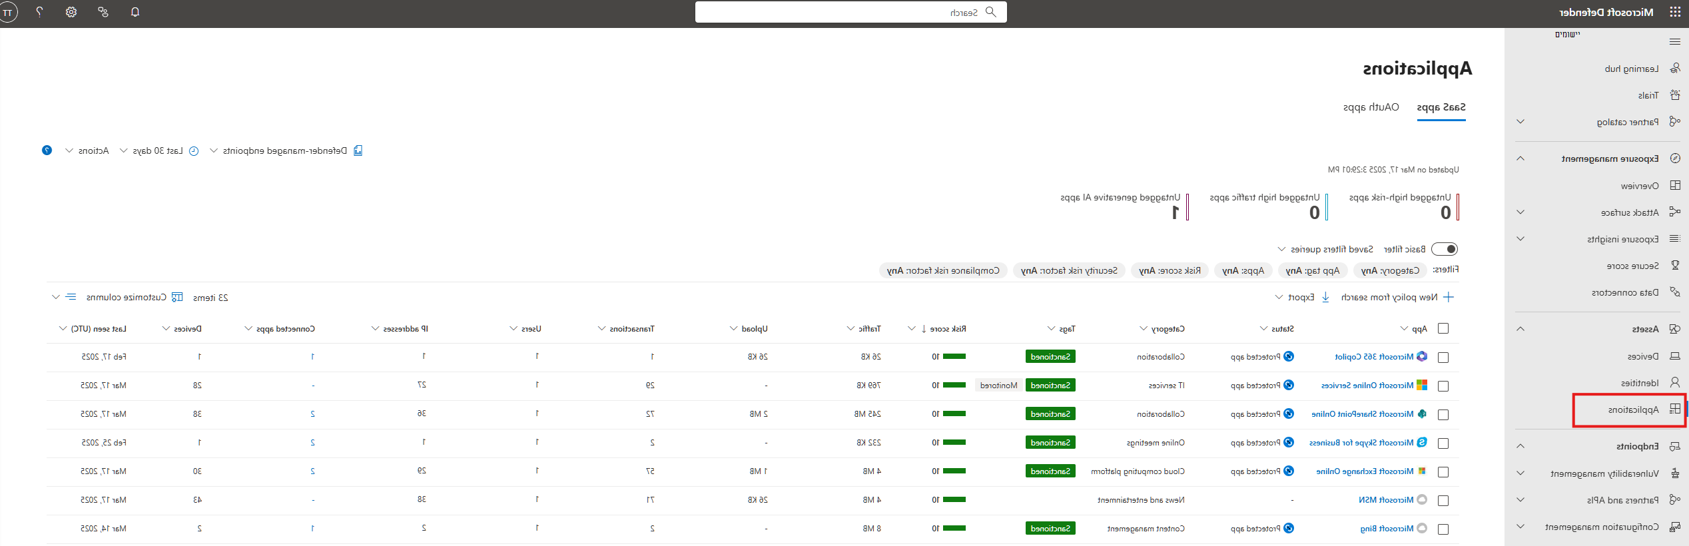Check the Microsoft Online Services row checkbox
This screenshot has height=546, width=1689.
1443,386
